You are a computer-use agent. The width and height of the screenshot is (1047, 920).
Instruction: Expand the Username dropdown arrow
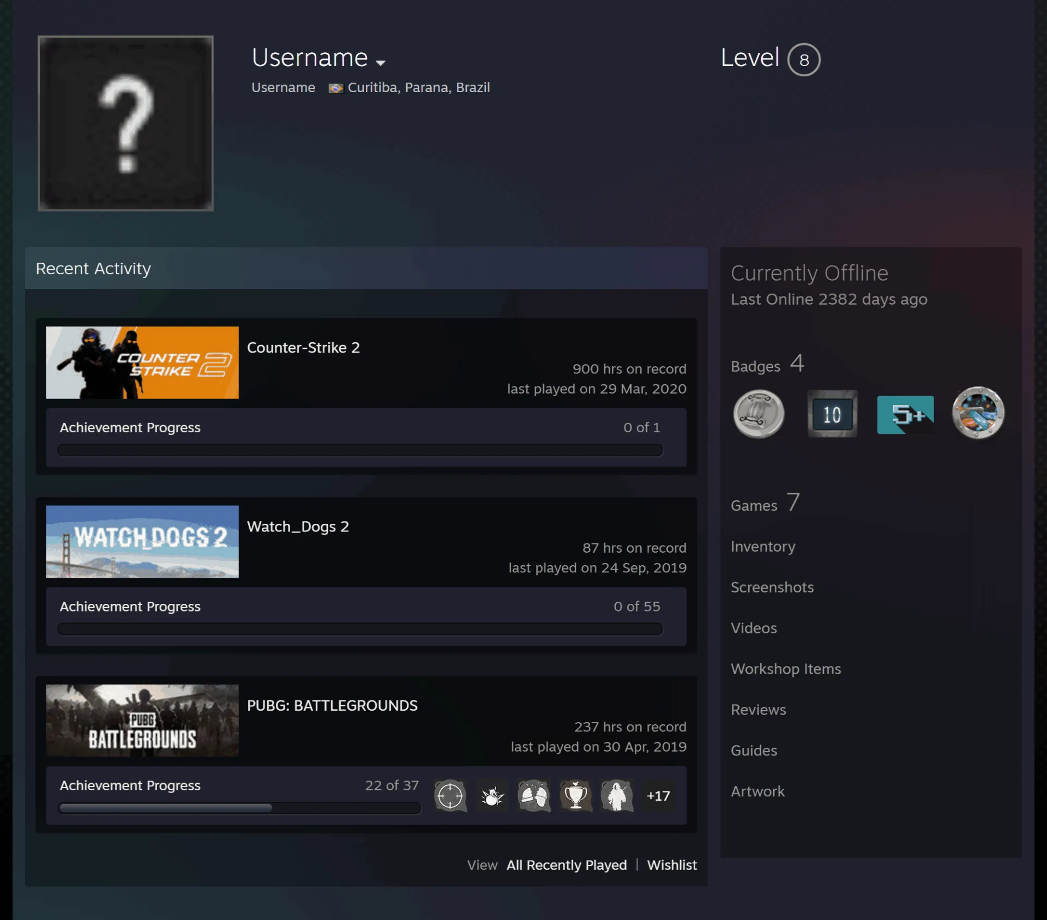(381, 63)
